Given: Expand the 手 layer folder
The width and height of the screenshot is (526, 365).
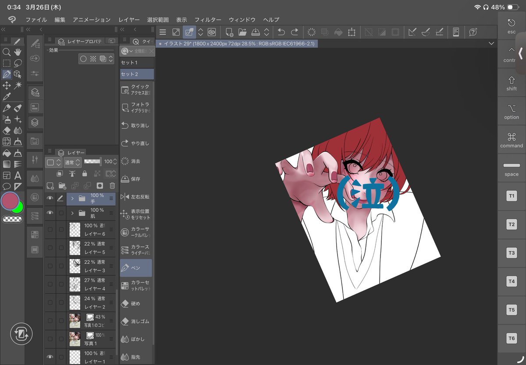Looking at the screenshot, I should click(x=72, y=198).
